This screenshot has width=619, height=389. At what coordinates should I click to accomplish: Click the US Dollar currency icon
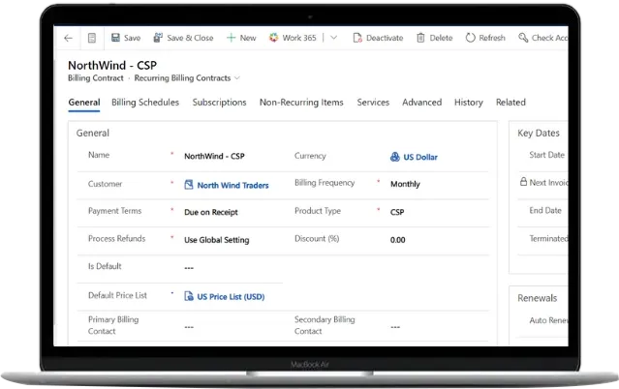point(395,157)
